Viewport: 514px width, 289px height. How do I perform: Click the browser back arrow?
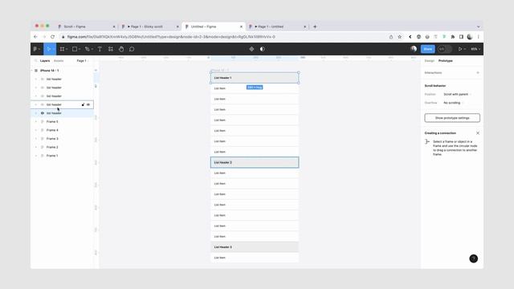coord(35,37)
